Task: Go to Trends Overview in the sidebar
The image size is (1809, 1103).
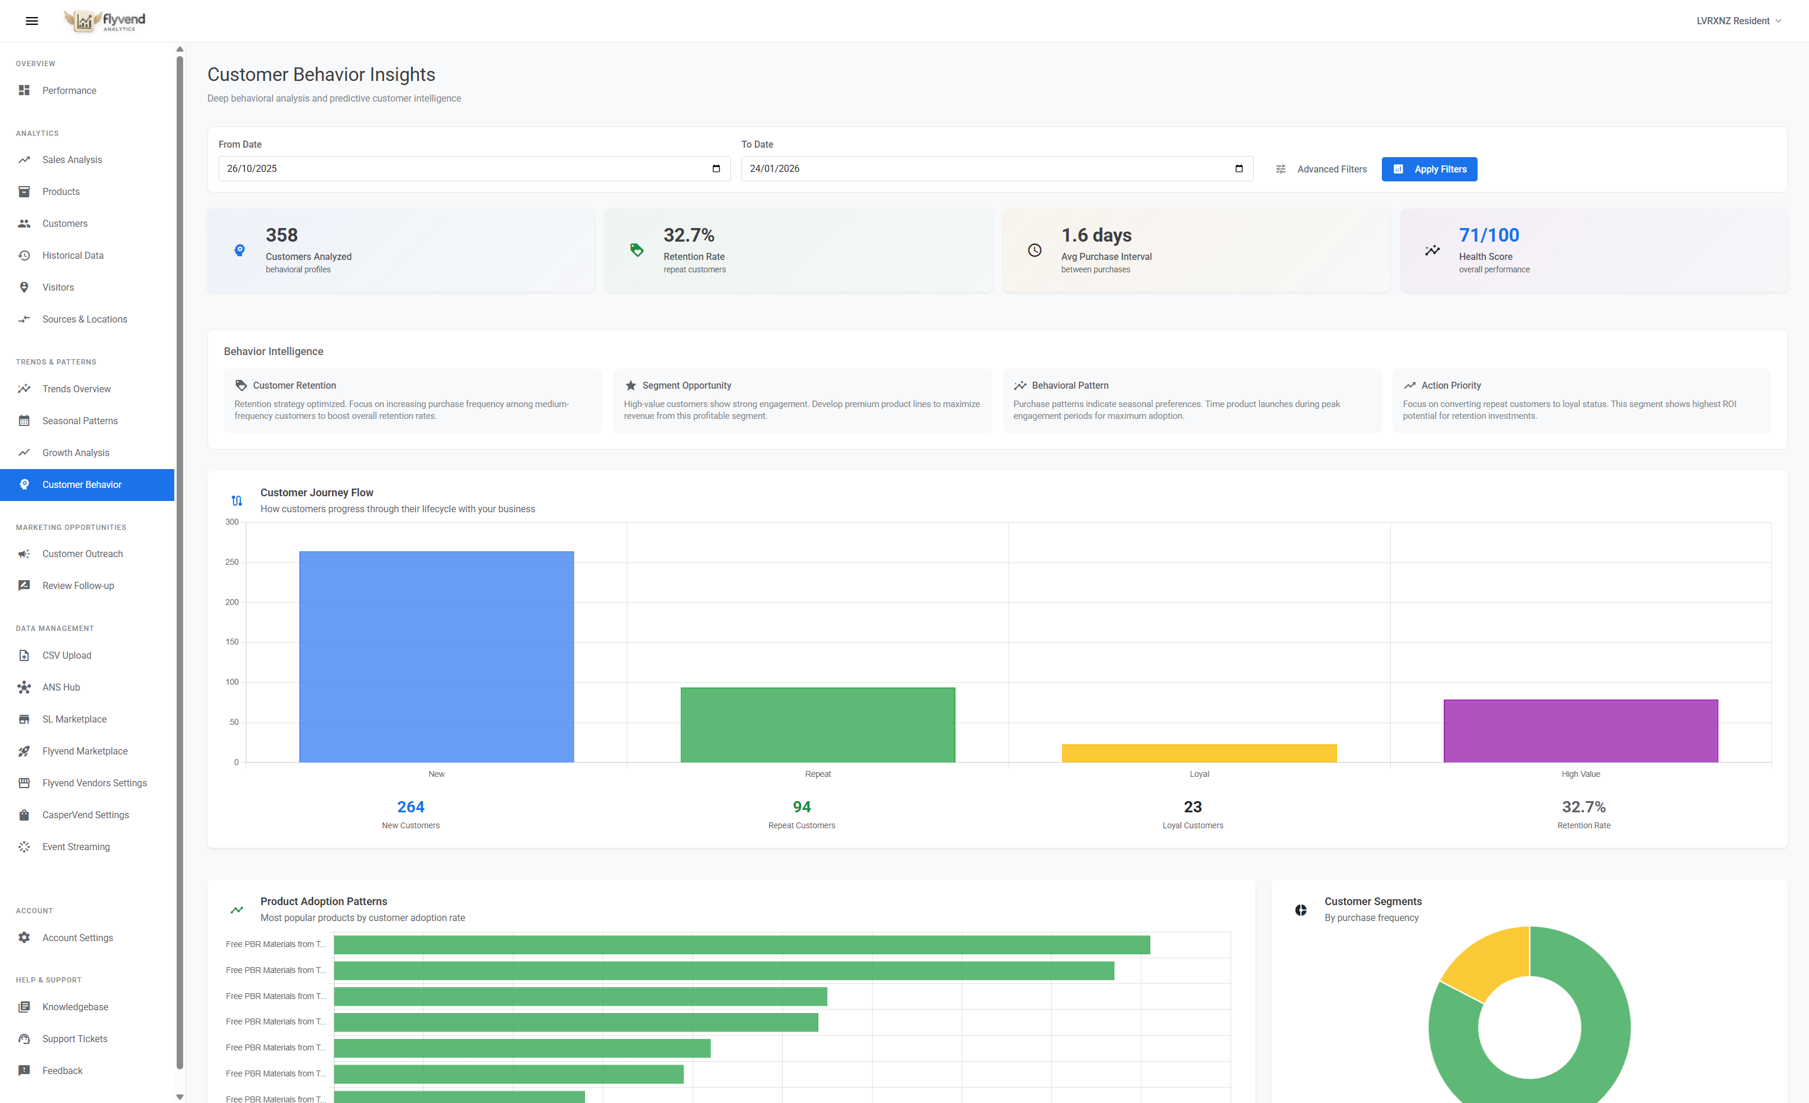Action: click(76, 389)
